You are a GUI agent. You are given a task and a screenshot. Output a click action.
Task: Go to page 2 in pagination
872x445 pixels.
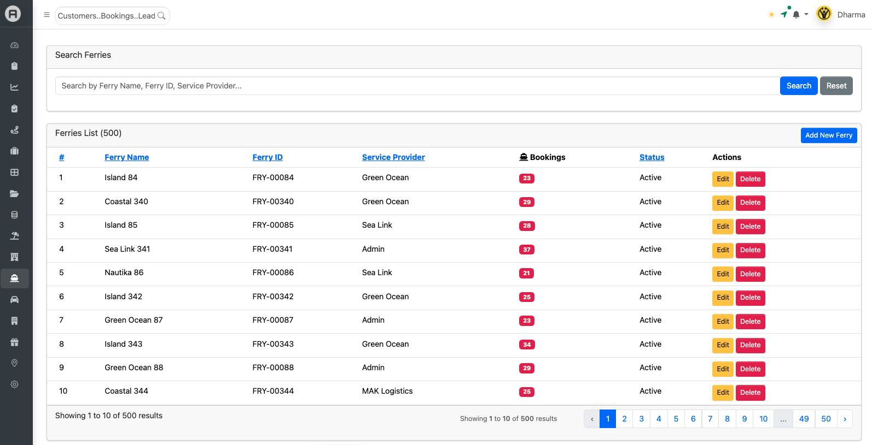click(x=624, y=419)
